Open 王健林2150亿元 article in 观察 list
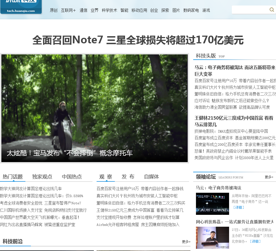Screen dimensions: 276x251 140,210
